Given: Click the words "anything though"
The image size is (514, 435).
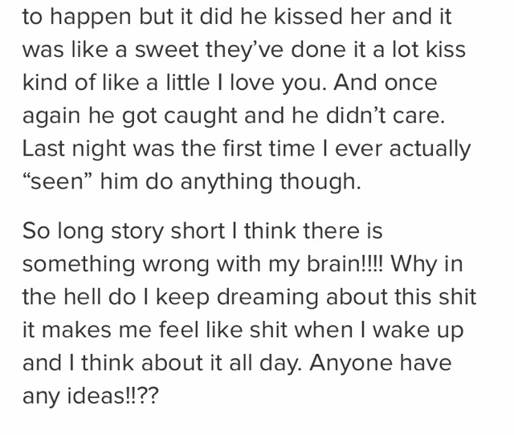Looking at the screenshot, I should tap(271, 183).
